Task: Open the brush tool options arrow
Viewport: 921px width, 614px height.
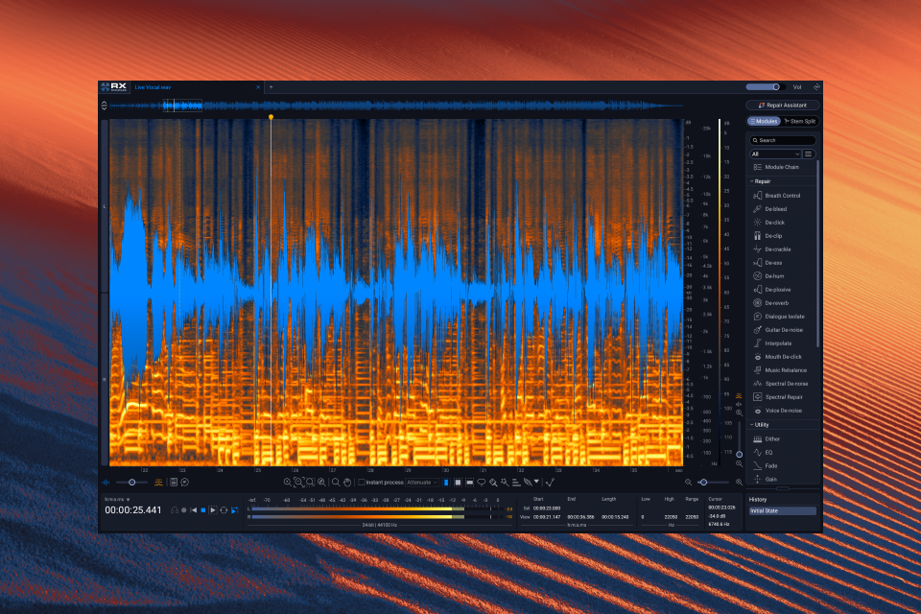Action: click(x=536, y=482)
